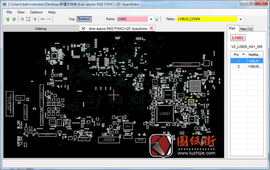Click the boardview tab's crossed-arrows icon
Viewport: 270px width, 170px height.
coord(83,29)
